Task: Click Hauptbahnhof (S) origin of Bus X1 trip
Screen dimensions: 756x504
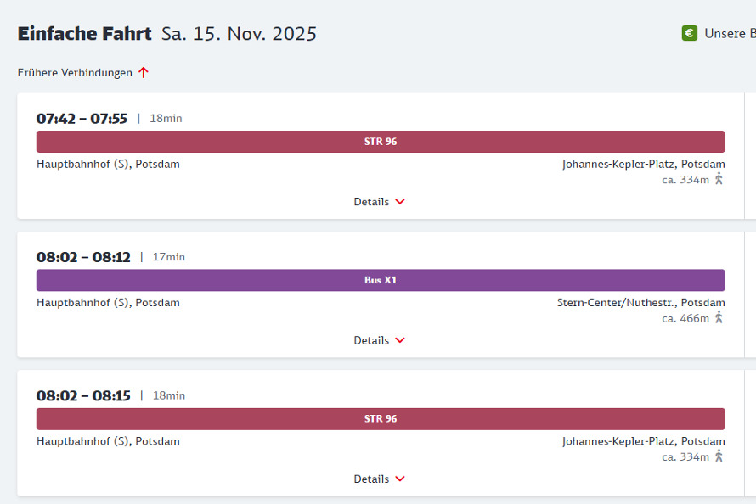Action: (x=108, y=303)
